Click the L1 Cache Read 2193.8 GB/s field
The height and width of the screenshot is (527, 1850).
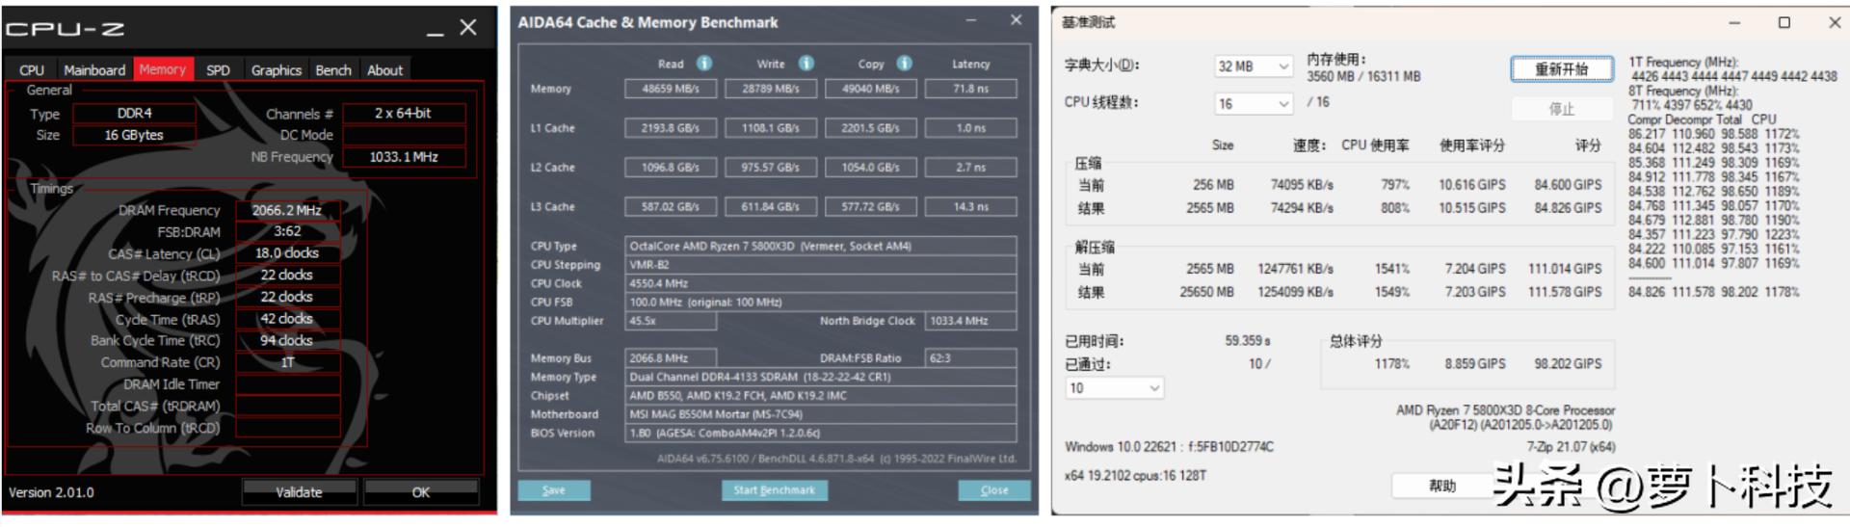coord(671,128)
